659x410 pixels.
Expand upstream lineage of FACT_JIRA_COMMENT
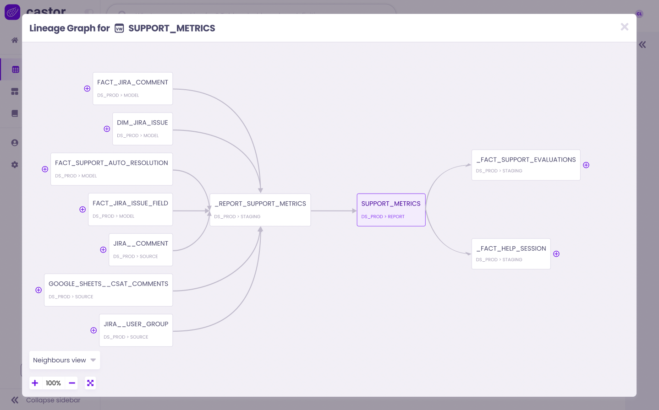tap(87, 88)
